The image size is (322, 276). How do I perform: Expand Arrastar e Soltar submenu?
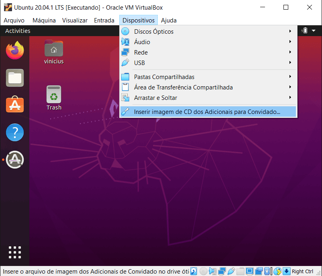tap(208, 97)
